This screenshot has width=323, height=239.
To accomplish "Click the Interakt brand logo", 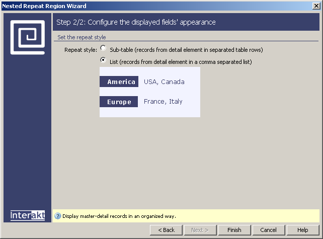I will [28, 215].
